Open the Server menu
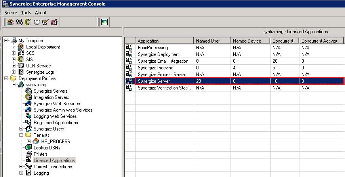This screenshot has height=177, width=345. [11, 13]
